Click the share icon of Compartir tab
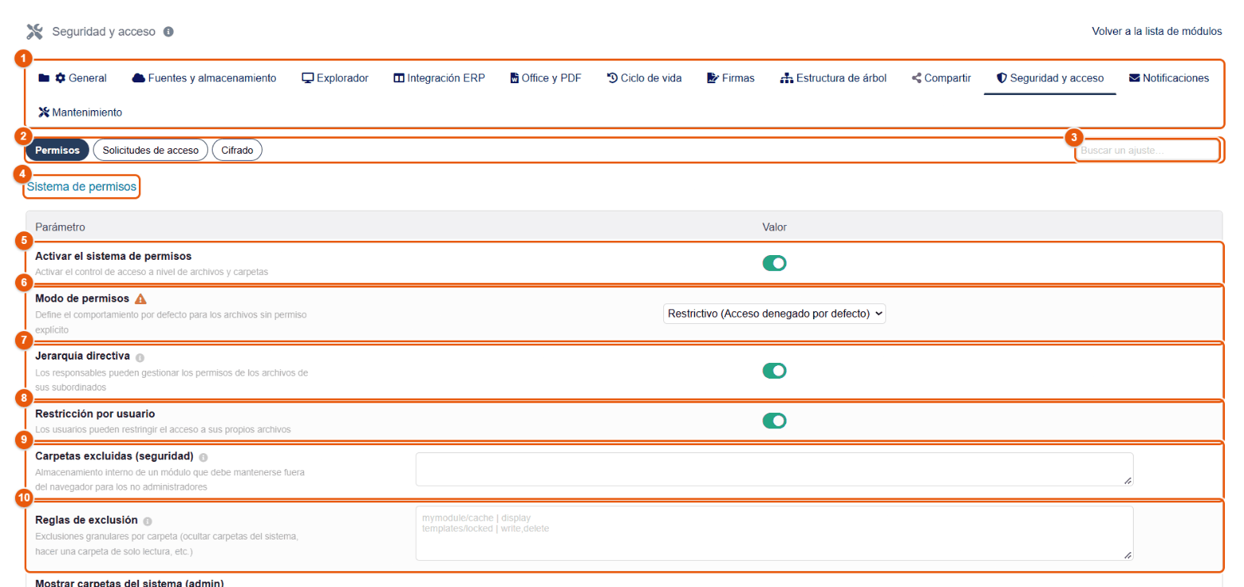The width and height of the screenshot is (1244, 587). tap(916, 78)
